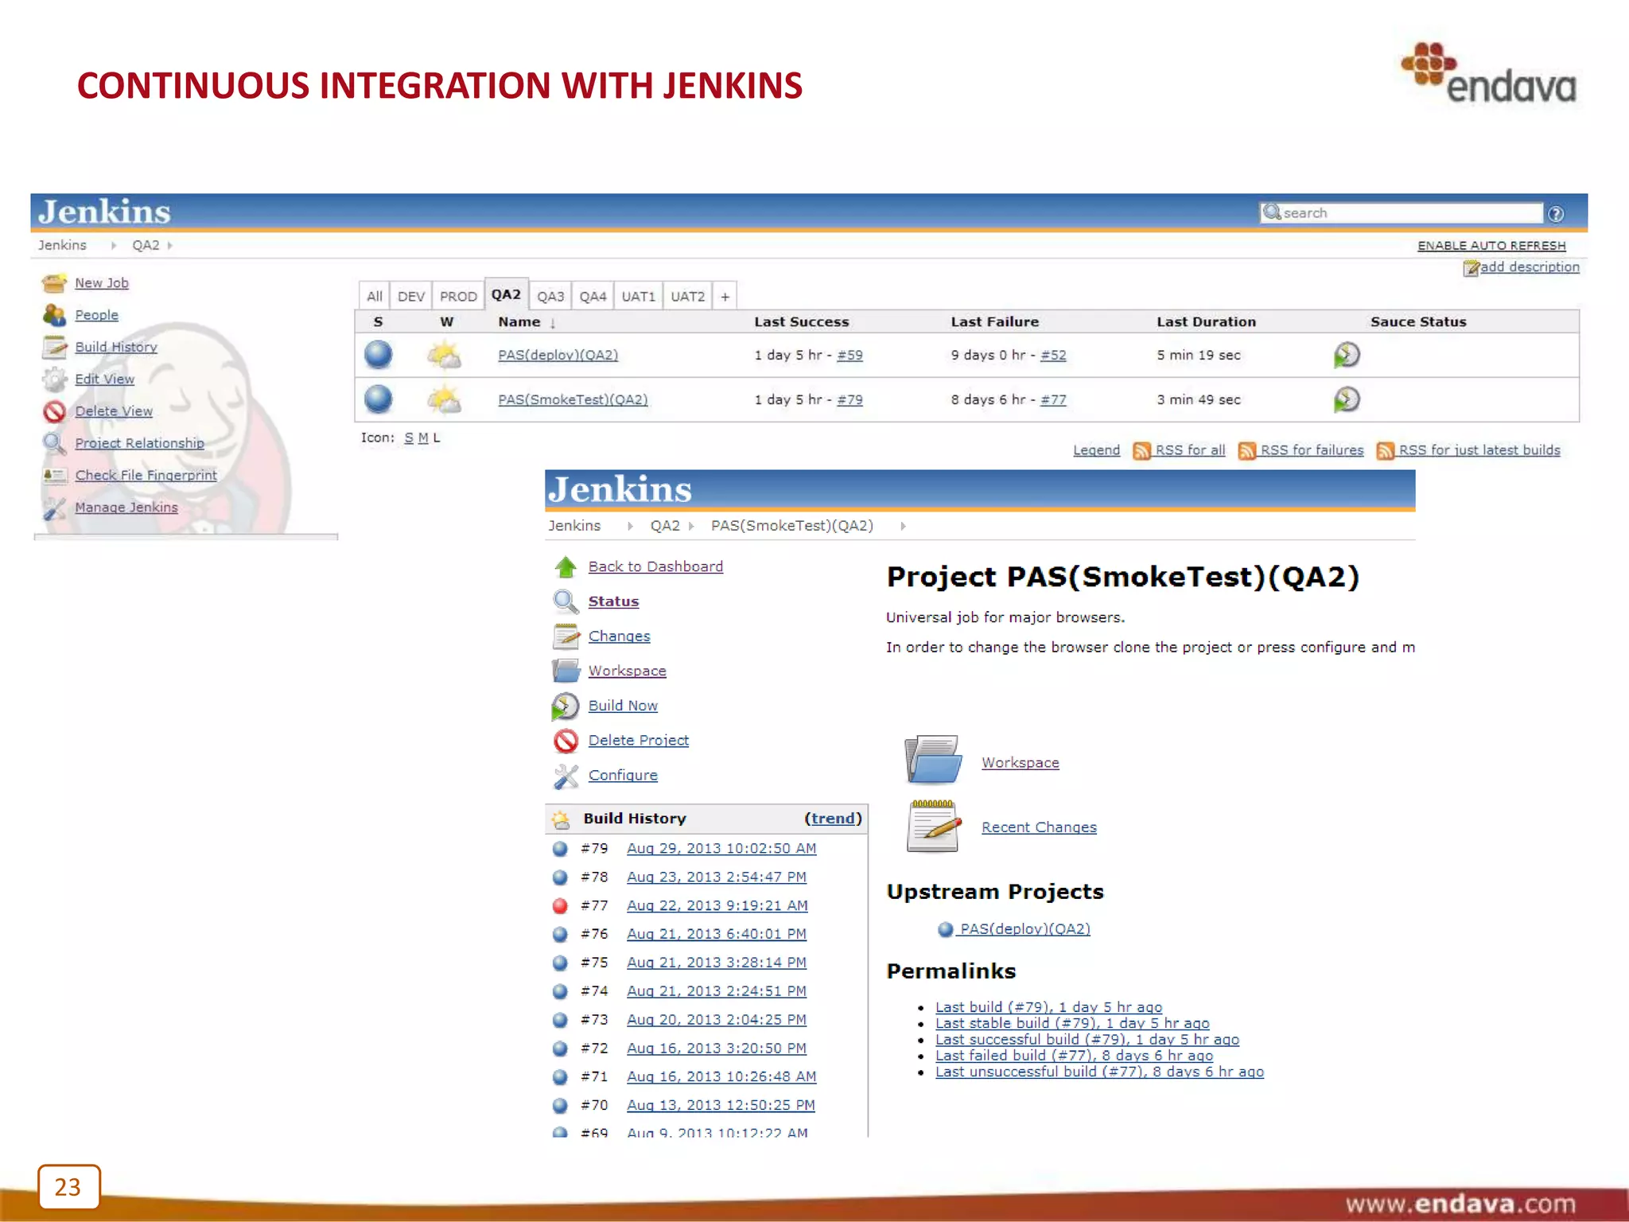Open last failure build #52 link
This screenshot has height=1222, width=1629.
click(x=1053, y=355)
